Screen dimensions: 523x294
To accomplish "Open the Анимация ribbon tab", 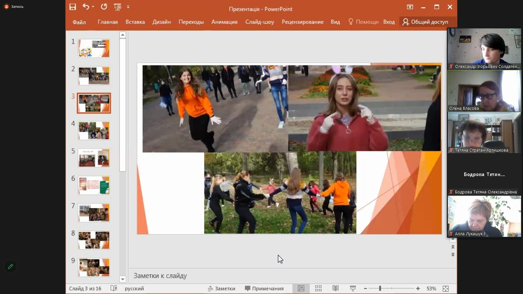I will point(224,22).
